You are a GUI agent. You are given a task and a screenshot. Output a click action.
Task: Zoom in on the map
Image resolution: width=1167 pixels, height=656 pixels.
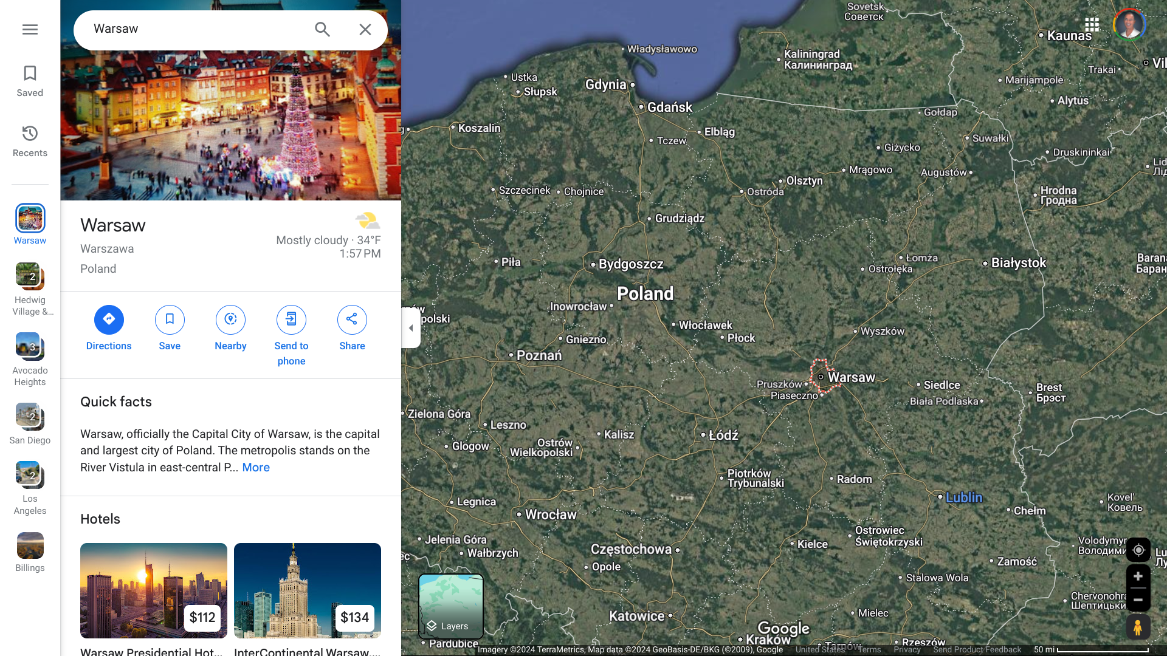tap(1138, 576)
